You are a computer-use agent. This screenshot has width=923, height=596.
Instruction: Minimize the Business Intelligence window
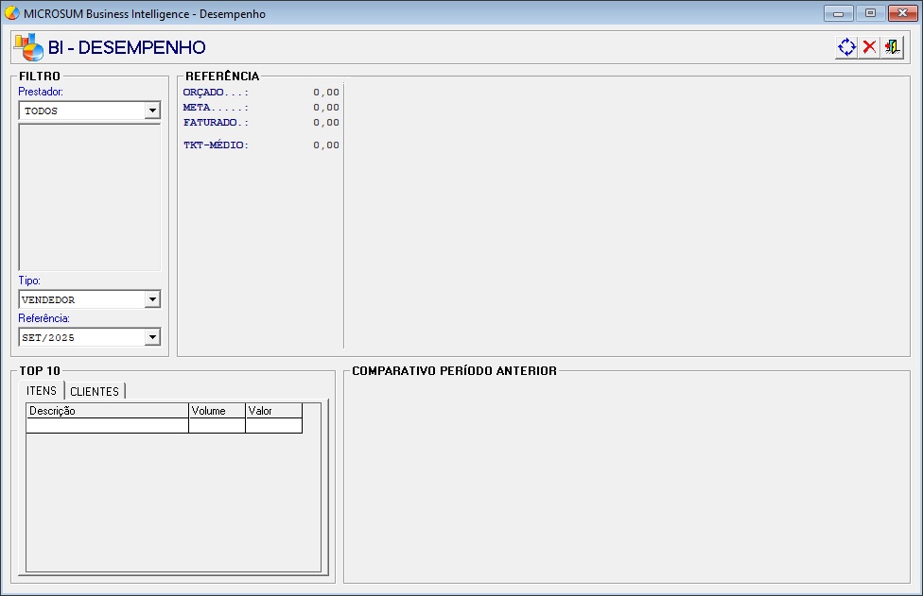(838, 13)
